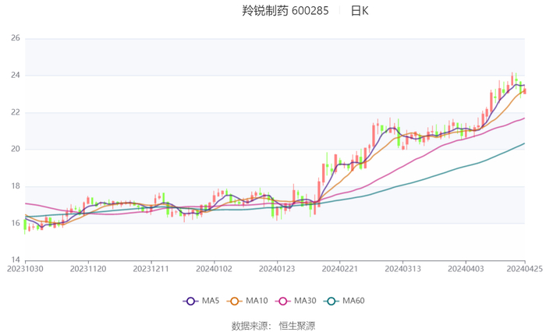546x332 pixels.
Task: Hide the MA30 line via its label
Action: 305,301
